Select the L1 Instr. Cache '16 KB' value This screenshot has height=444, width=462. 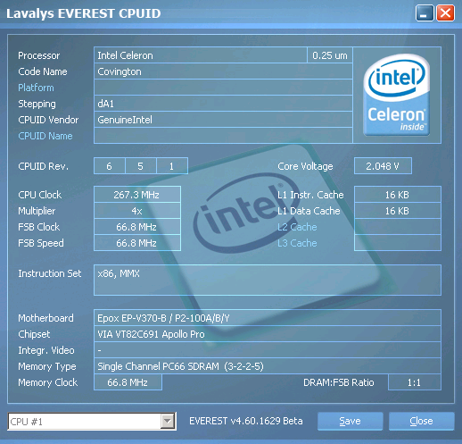[x=398, y=195]
